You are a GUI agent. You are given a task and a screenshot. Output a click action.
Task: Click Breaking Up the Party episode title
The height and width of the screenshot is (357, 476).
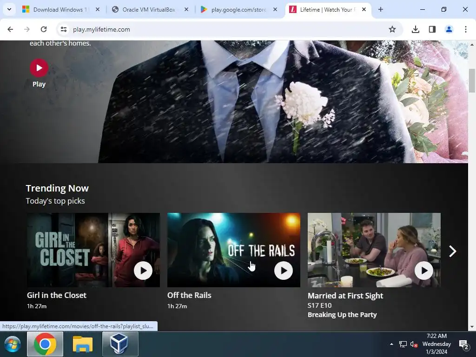(342, 315)
